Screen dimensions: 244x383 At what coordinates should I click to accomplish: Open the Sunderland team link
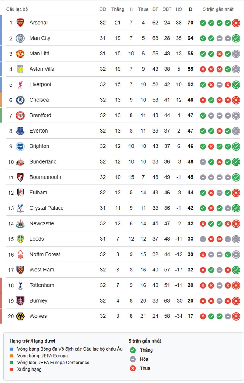tap(43, 162)
